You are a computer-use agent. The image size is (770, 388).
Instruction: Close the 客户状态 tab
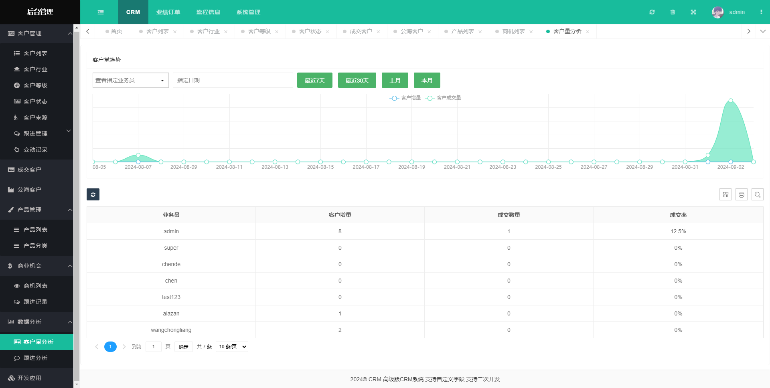328,32
